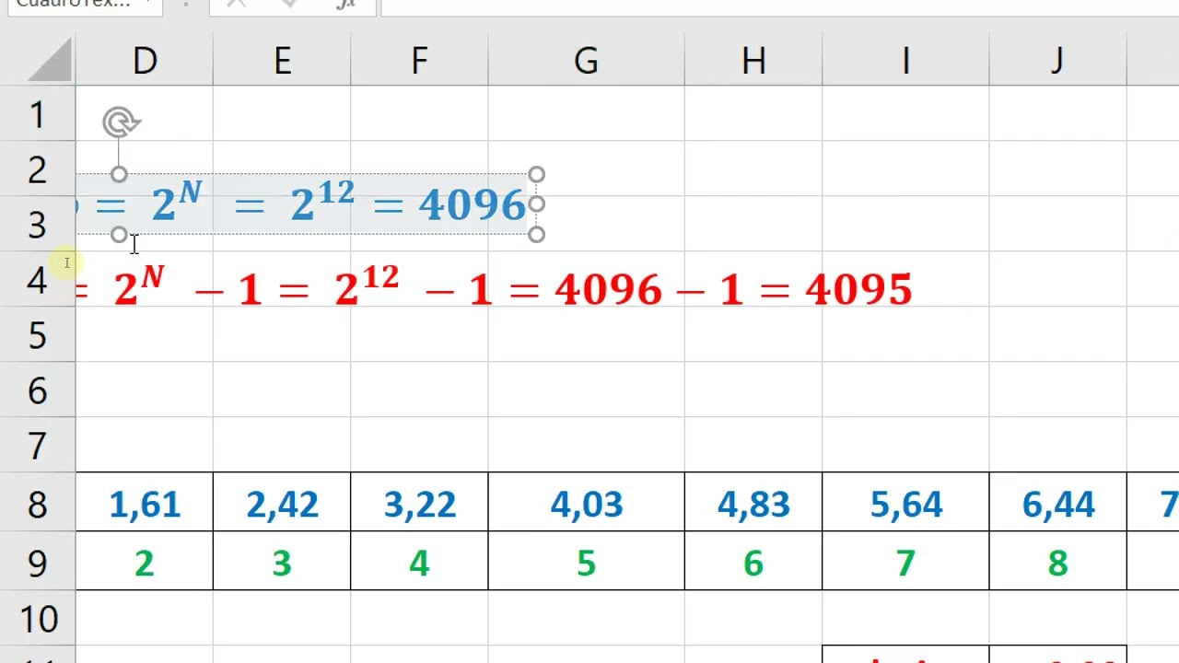Select row 9 header

point(37,562)
